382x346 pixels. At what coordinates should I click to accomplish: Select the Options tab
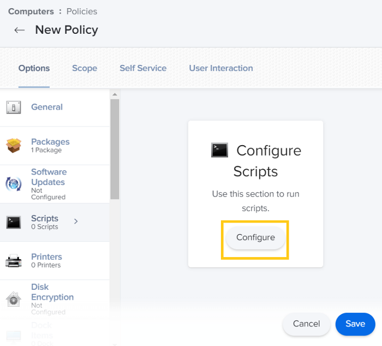pos(34,68)
